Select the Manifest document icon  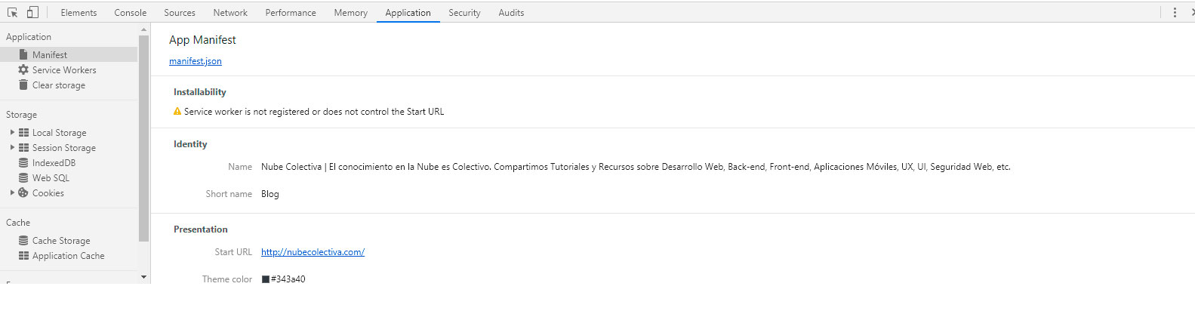coord(23,54)
